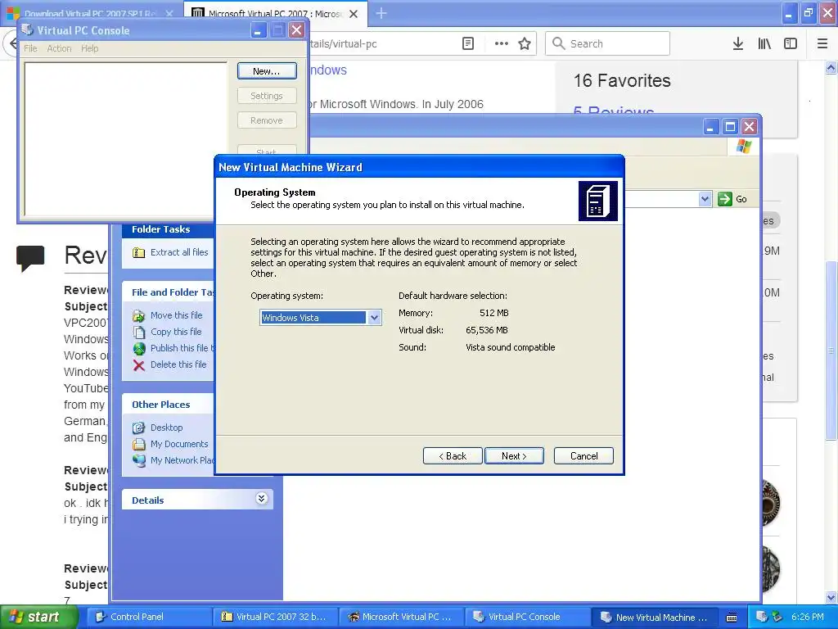Screen dimensions: 838x629
Task: Open page actions three-dot menu
Action: click(x=502, y=44)
